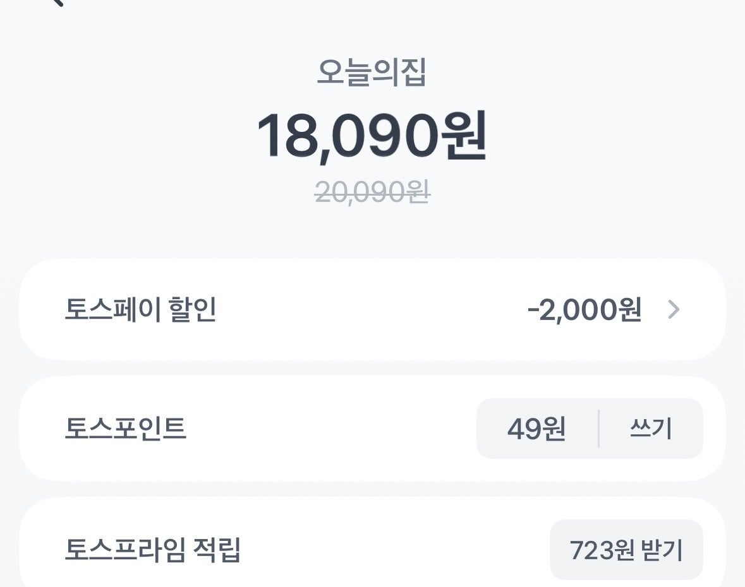The width and height of the screenshot is (745, 587).
Task: Tap the 18,090원 final payment amount
Action: point(372,136)
